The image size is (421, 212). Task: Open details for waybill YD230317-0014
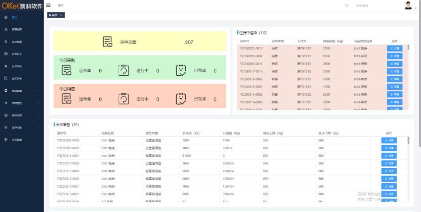pyautogui.click(x=394, y=71)
